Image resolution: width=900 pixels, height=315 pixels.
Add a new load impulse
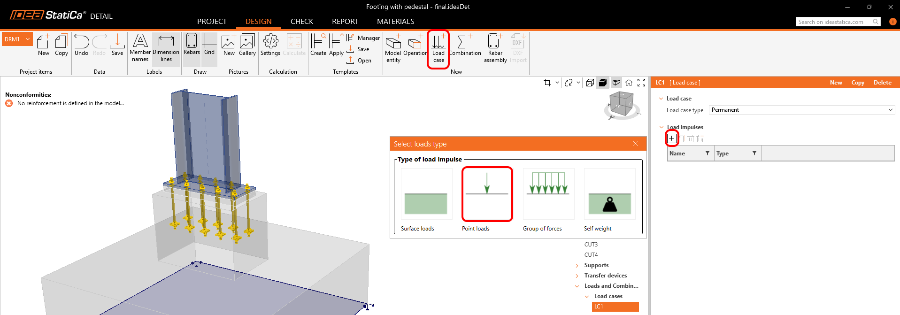pos(672,138)
